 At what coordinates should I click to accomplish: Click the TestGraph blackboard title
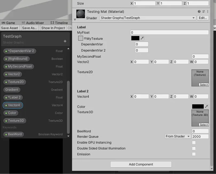(x=12, y=36)
